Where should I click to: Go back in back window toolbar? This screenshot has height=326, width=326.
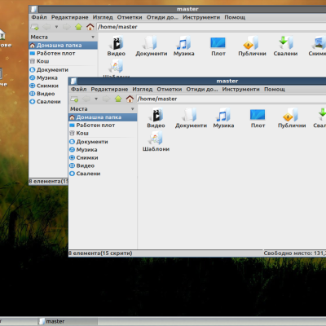click(46, 27)
